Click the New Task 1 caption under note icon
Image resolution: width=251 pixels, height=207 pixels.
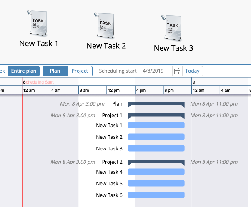click(39, 44)
